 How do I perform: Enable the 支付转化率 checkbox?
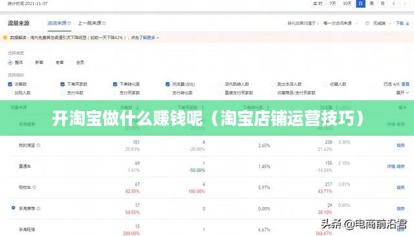pyautogui.click(x=168, y=93)
